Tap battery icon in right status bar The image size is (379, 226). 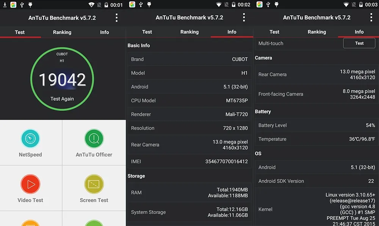coord(361,5)
